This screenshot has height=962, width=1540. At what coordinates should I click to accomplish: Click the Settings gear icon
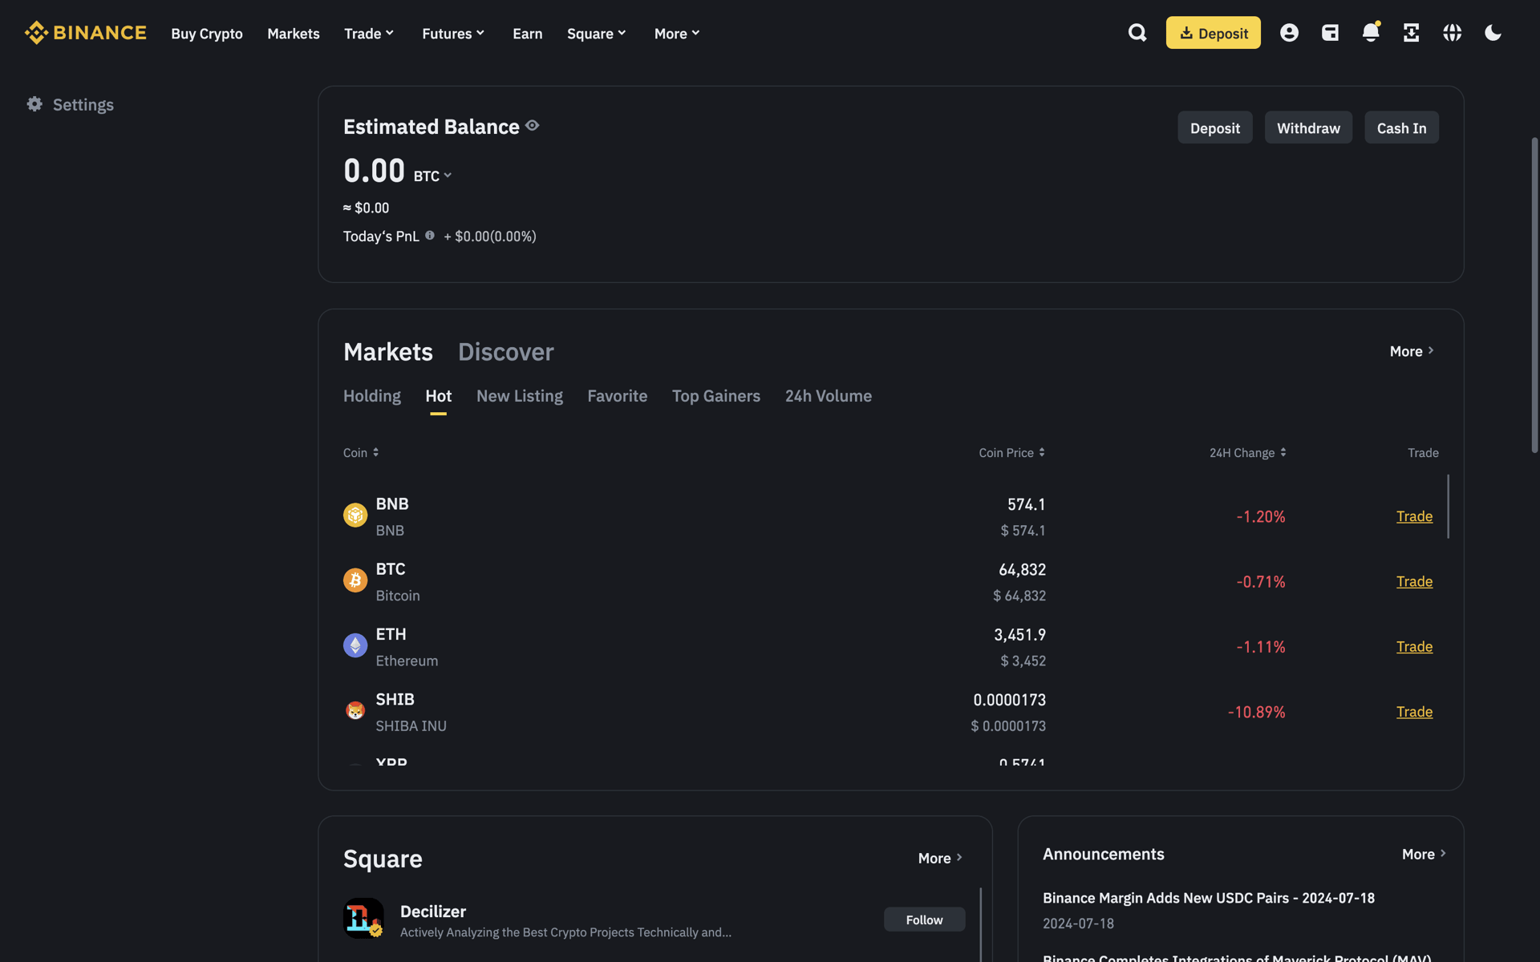click(34, 104)
